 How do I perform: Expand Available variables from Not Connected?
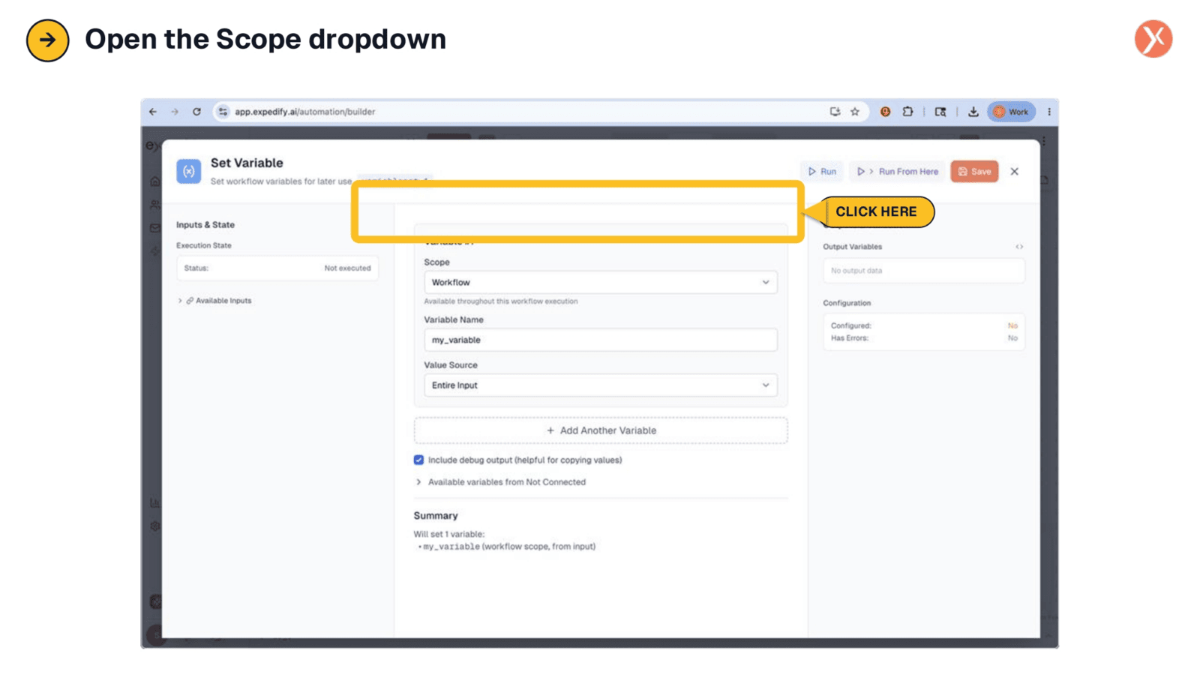tap(500, 482)
